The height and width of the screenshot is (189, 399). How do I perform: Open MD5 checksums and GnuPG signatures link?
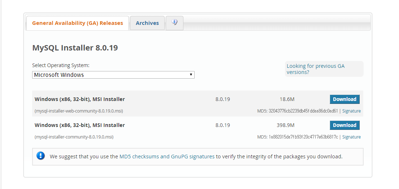coord(167,157)
